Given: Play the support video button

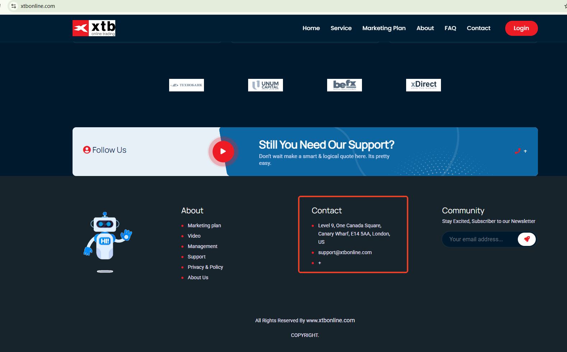Looking at the screenshot, I should click(x=223, y=151).
